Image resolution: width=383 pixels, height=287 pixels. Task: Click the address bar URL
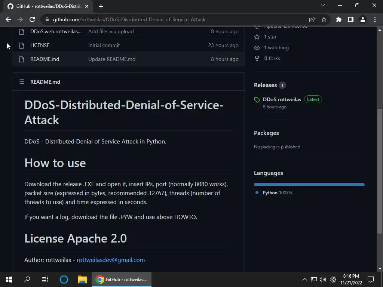pyautogui.click(x=129, y=19)
